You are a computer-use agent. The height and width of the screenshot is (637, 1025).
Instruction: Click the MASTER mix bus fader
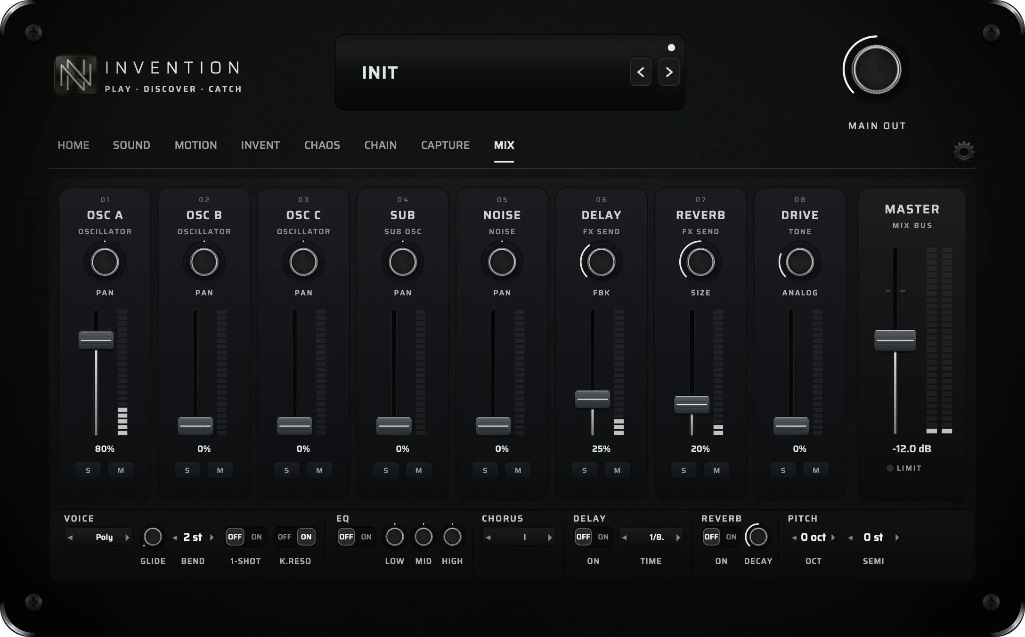(x=895, y=340)
